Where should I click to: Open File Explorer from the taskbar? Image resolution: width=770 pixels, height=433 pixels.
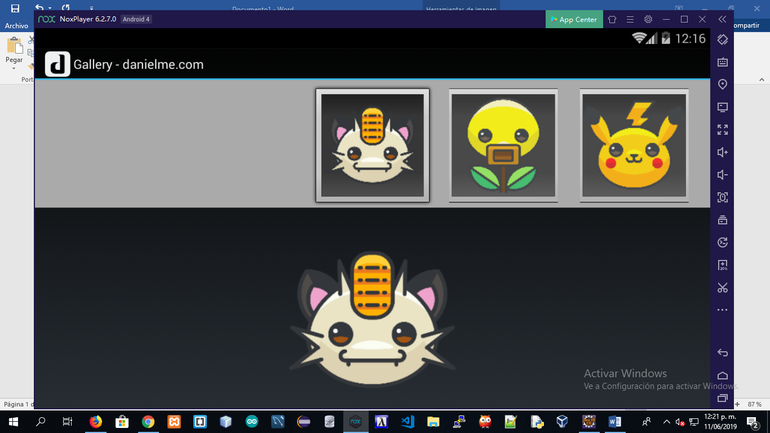433,421
